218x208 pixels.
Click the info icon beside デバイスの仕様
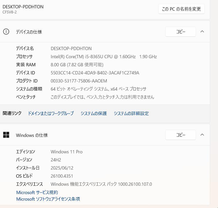click(6, 32)
